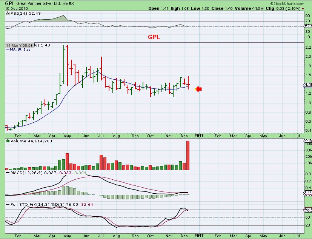Screen dimensions: 312x239
Task: Click the red May volume bar peak
Action: [x=67, y=162]
